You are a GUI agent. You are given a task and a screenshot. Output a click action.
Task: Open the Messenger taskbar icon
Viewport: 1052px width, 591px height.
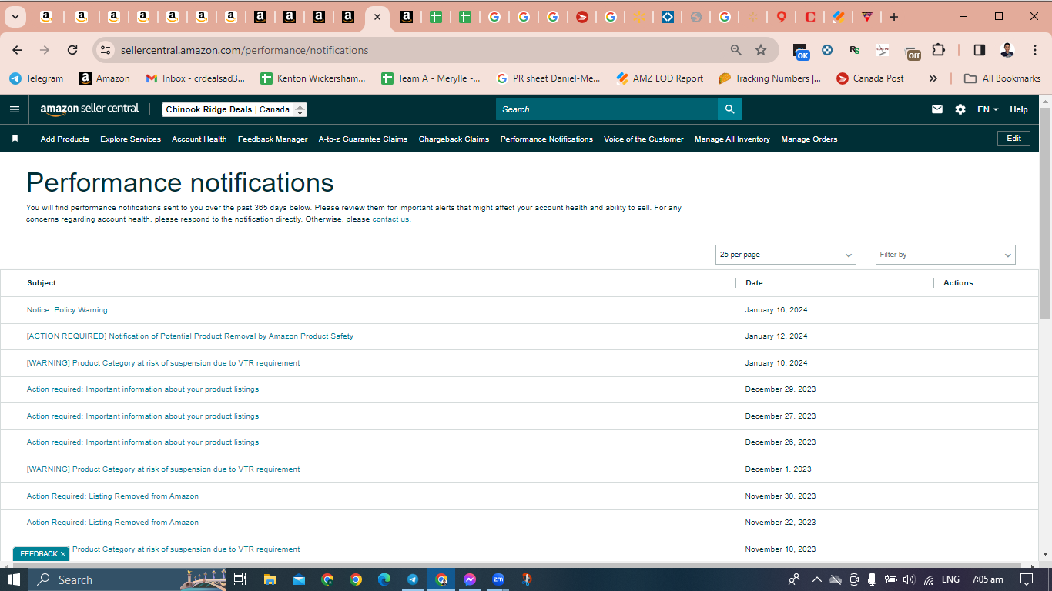(470, 579)
